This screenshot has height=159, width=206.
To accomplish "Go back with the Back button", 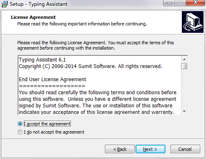I will point(120,149).
